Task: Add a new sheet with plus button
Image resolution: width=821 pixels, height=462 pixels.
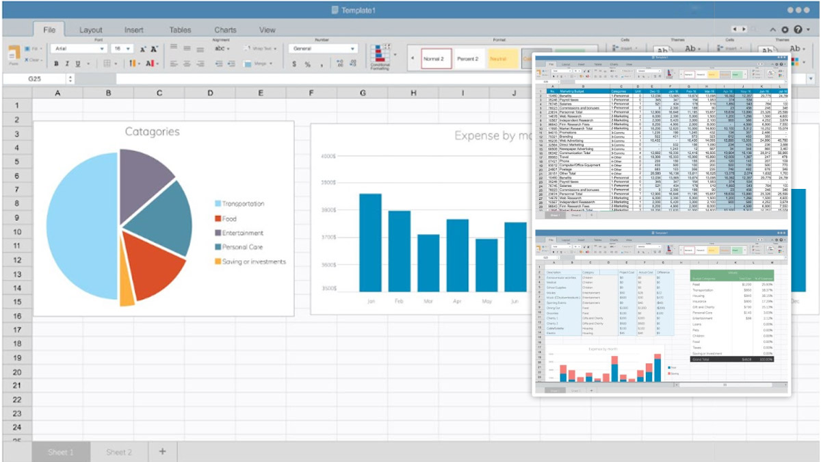Action: click(162, 451)
